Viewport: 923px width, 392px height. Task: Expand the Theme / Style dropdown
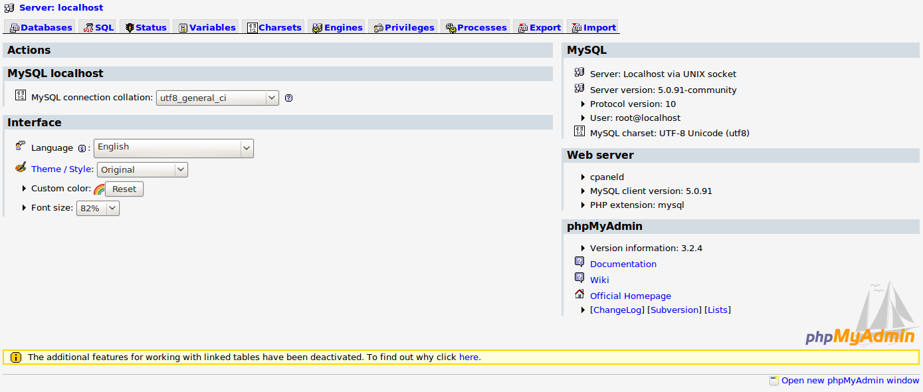pos(142,170)
